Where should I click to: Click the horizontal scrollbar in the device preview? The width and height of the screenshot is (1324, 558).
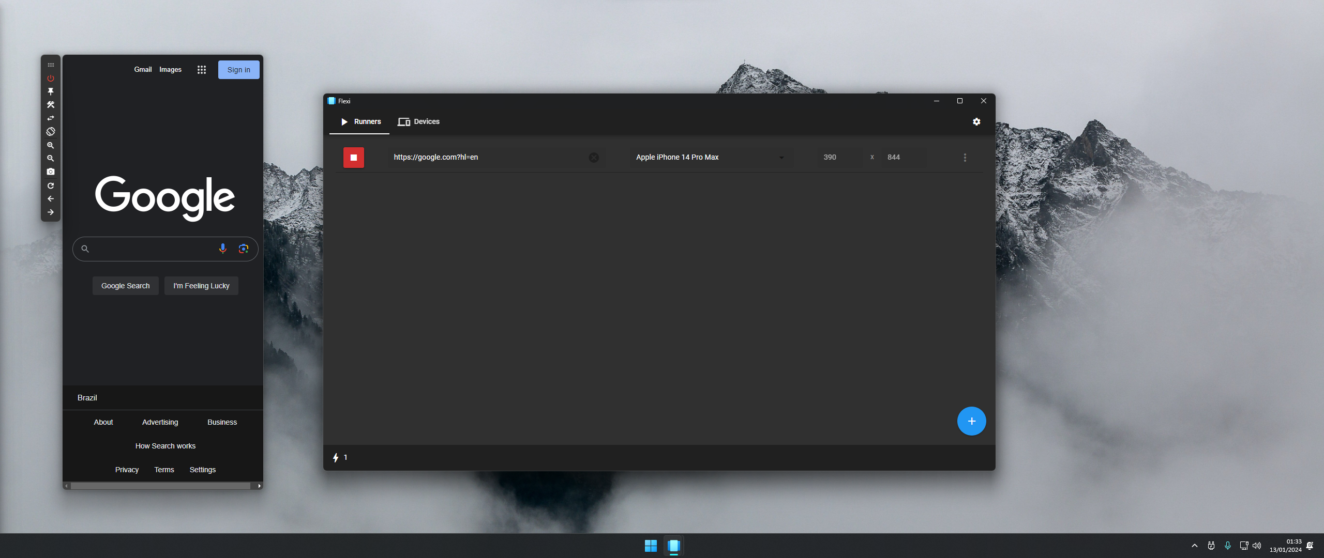160,486
